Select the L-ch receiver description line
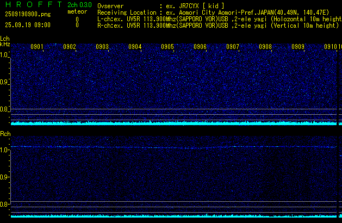Image resolution: width=342 pixels, height=223 pixels. (217, 18)
